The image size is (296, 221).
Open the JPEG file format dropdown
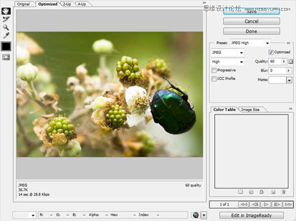[228, 52]
